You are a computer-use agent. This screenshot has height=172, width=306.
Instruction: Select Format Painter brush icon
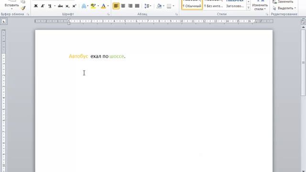coord(23,8)
